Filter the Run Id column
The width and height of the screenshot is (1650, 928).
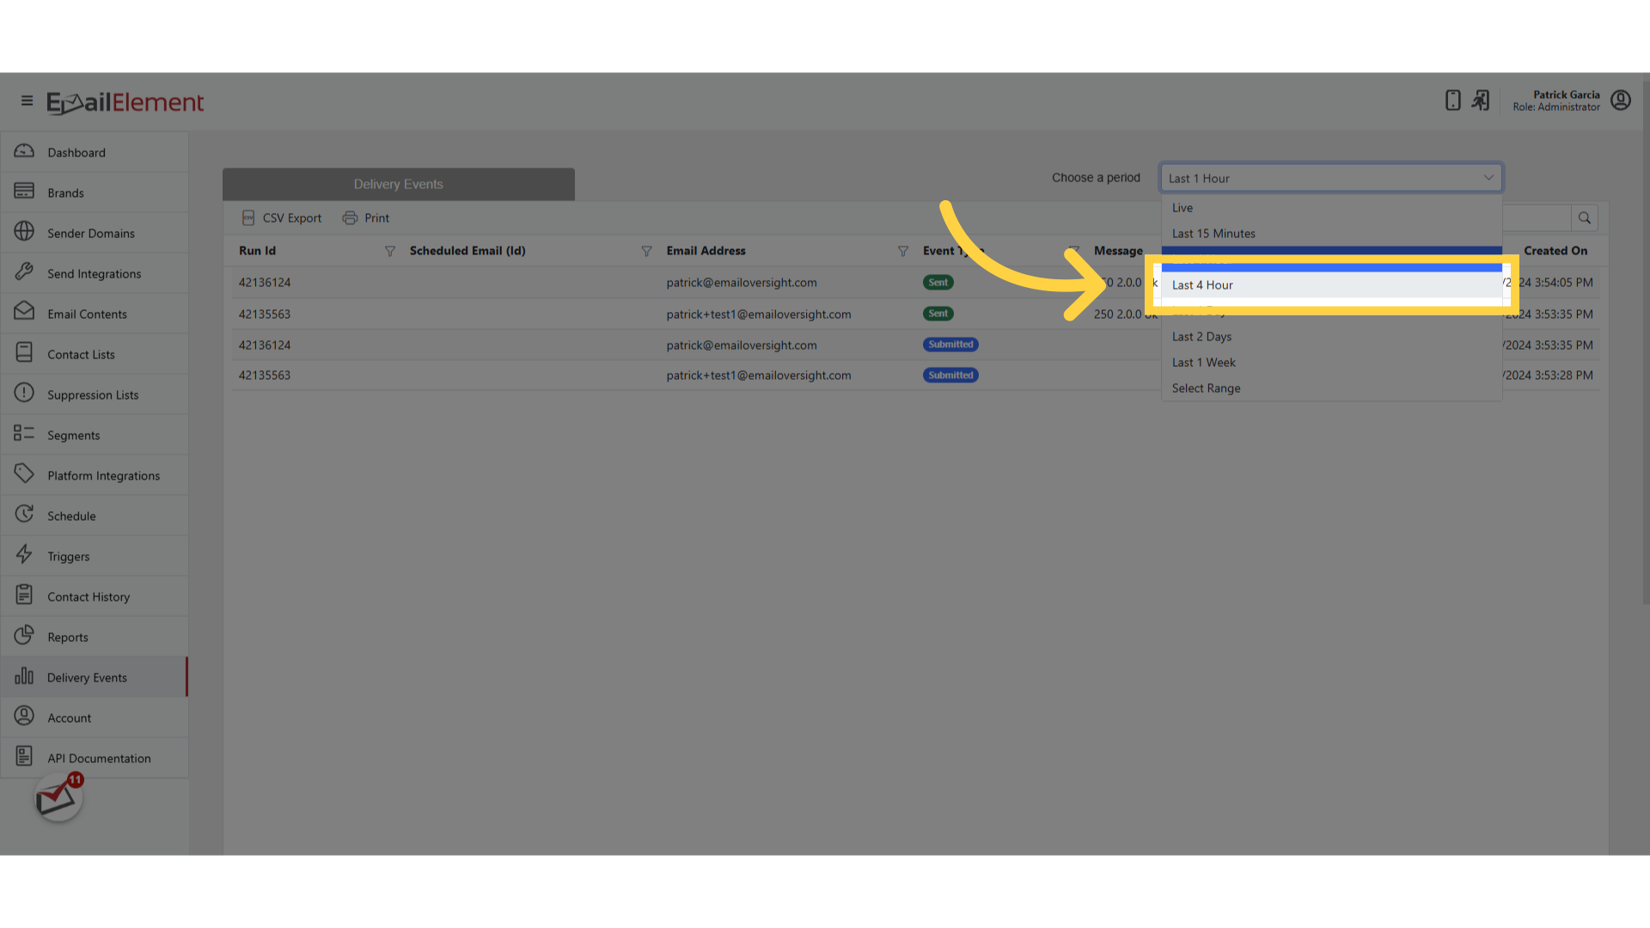389,251
